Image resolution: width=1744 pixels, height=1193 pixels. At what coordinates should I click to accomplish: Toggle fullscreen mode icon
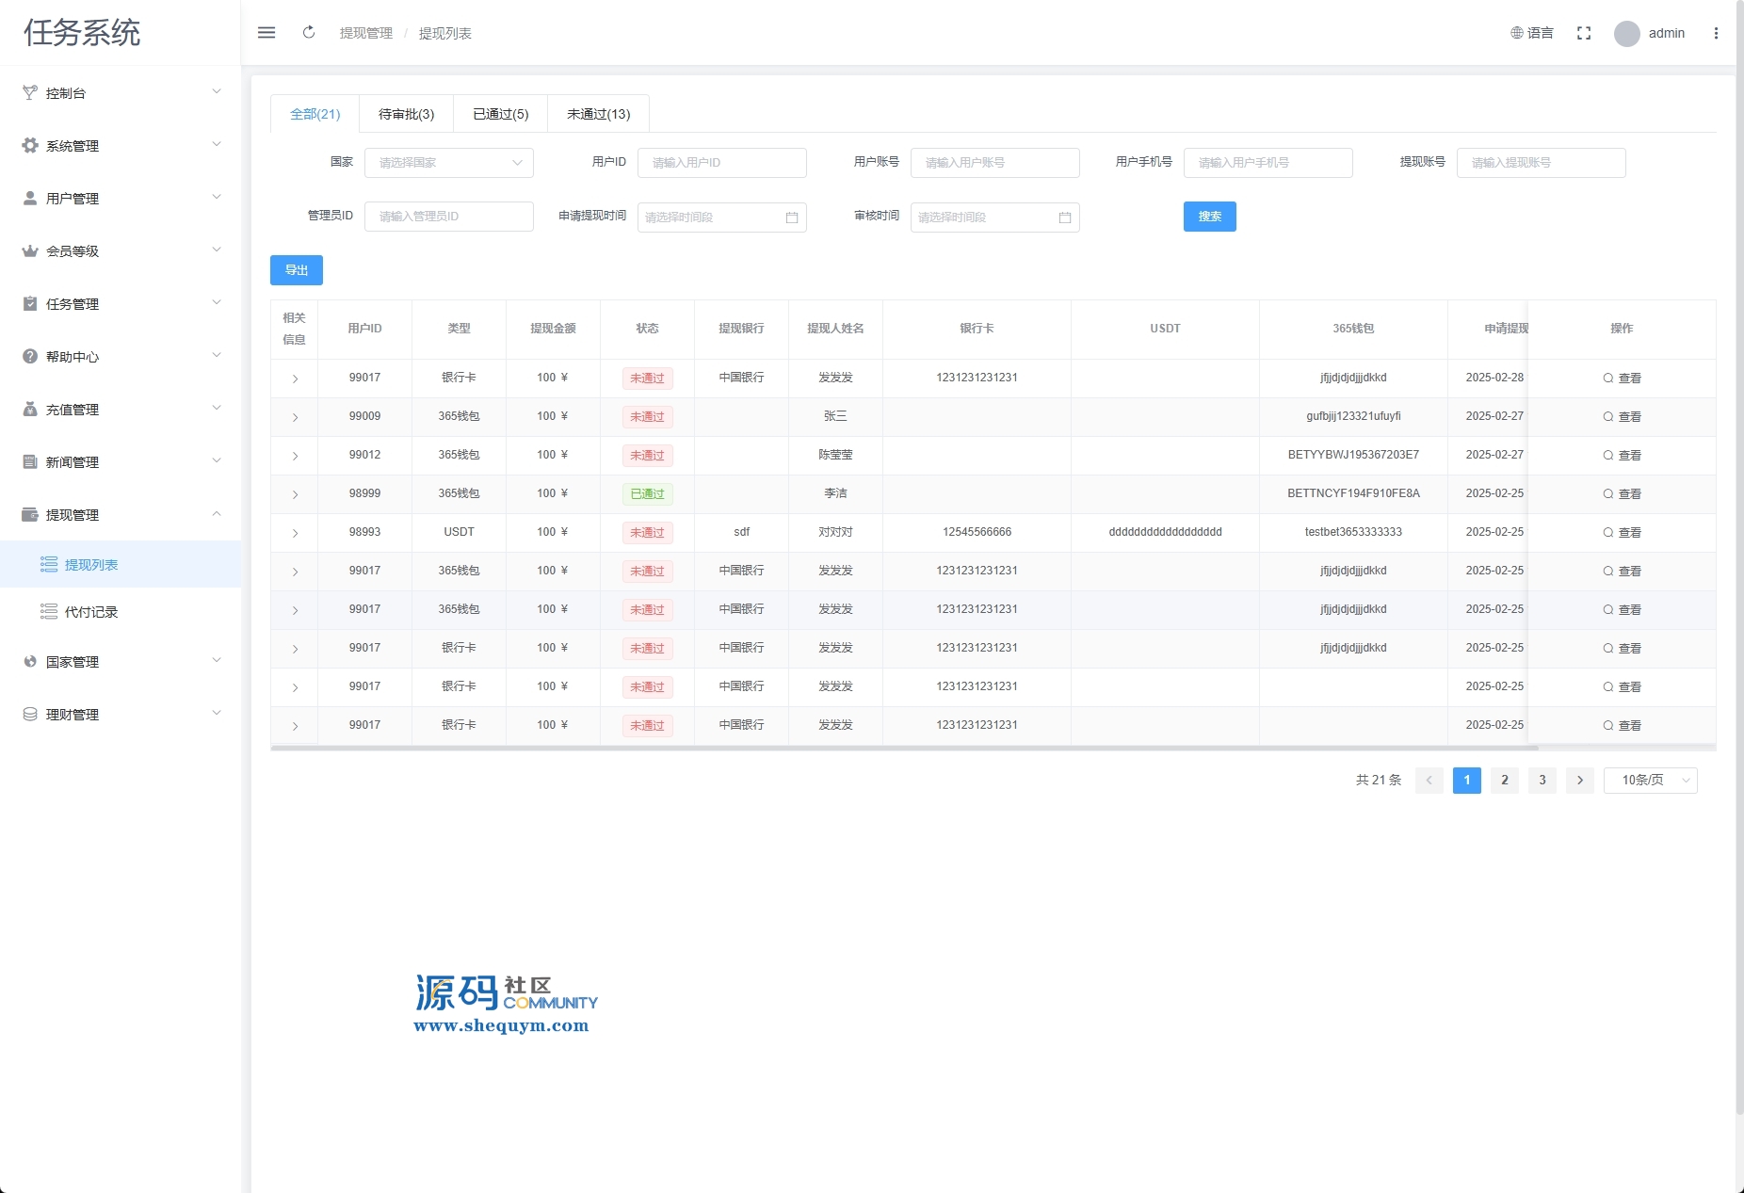1584,33
